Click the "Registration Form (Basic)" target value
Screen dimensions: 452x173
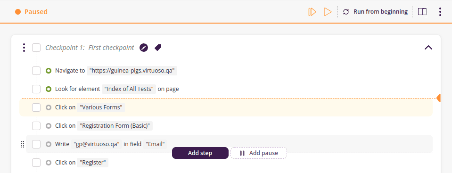(115, 126)
